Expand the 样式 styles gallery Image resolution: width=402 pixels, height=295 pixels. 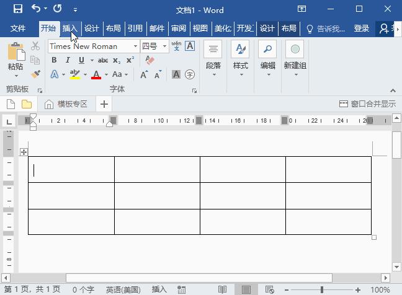click(x=241, y=59)
